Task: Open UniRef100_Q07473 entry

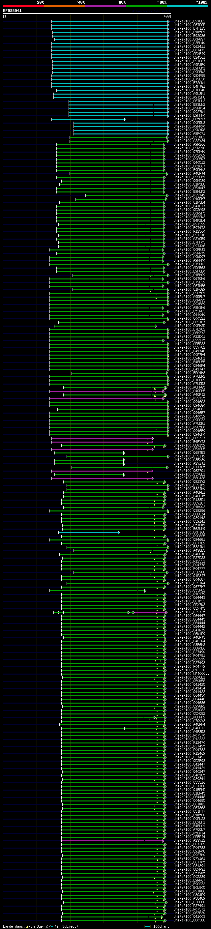Action: coord(189,50)
